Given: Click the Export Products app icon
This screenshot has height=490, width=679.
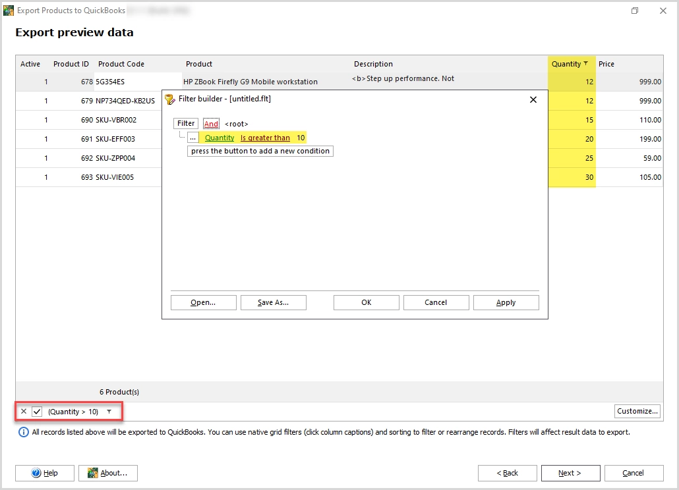Looking at the screenshot, I should 8,11.
